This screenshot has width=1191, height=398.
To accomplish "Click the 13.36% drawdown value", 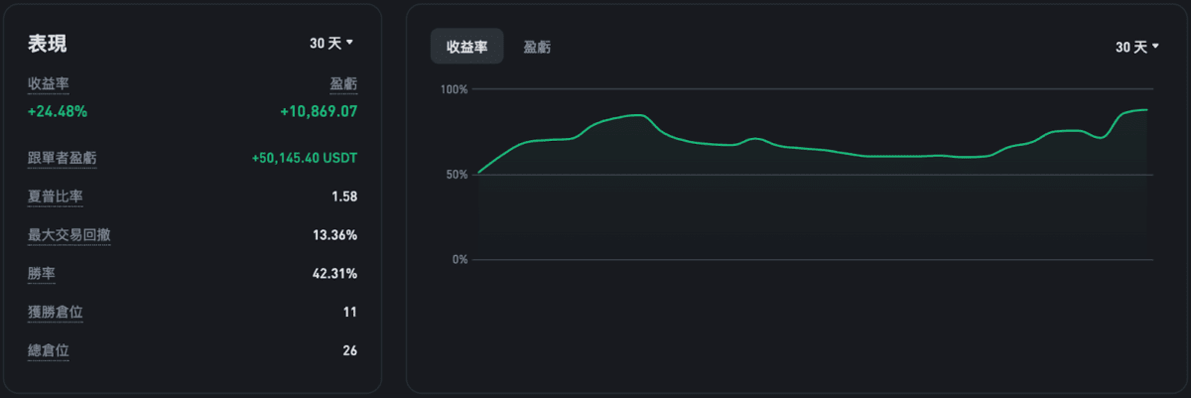I will (x=334, y=235).
